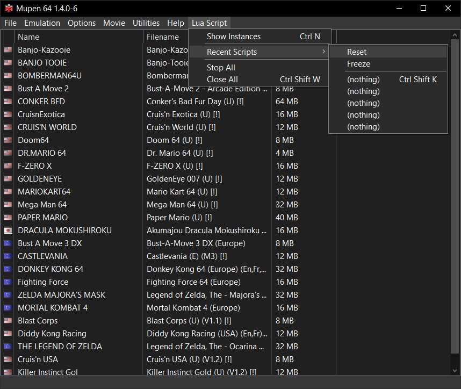Click the flag icon beside MARIOKART64
The image size is (461, 389).
tap(8, 192)
